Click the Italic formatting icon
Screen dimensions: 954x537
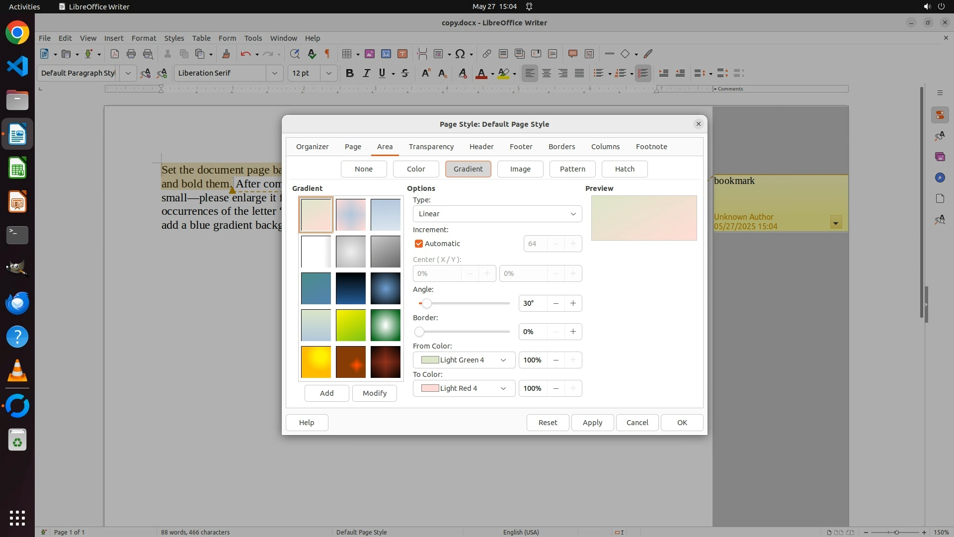[x=366, y=73]
